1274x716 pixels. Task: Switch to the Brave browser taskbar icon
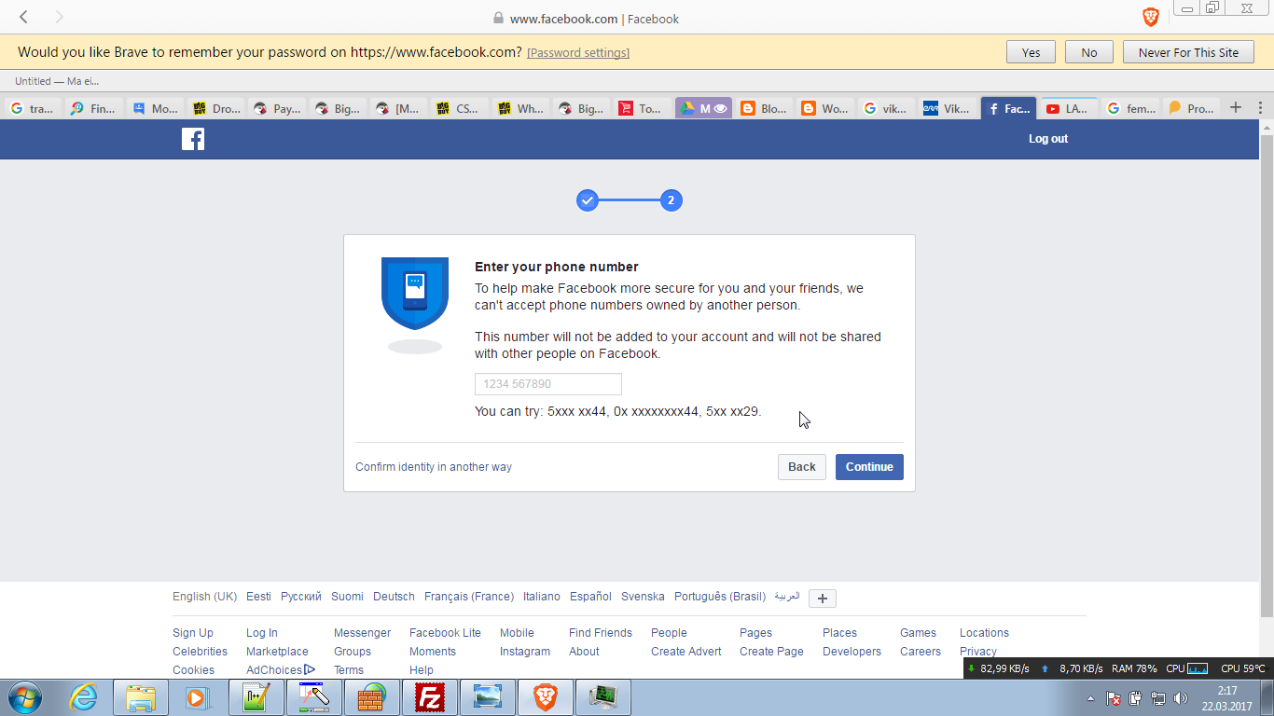[x=546, y=697]
